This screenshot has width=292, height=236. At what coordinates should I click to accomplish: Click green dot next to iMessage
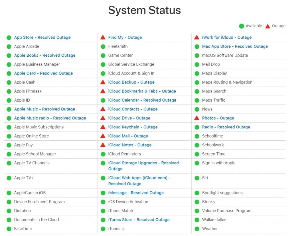pos(103,193)
